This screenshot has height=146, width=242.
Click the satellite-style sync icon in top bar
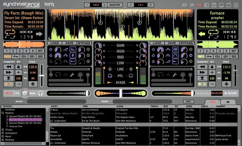[192, 5]
